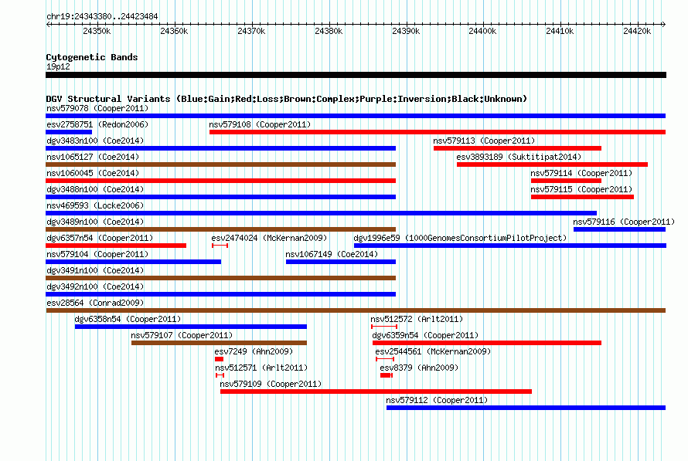Select blue nsv579112 gain bar
This screenshot has width=688, height=461.
tap(526, 408)
